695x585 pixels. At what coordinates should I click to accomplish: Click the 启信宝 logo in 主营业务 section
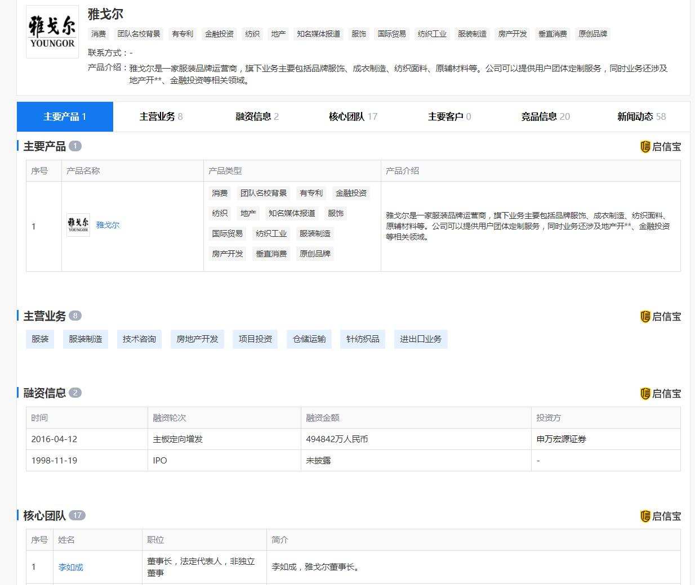[661, 317]
